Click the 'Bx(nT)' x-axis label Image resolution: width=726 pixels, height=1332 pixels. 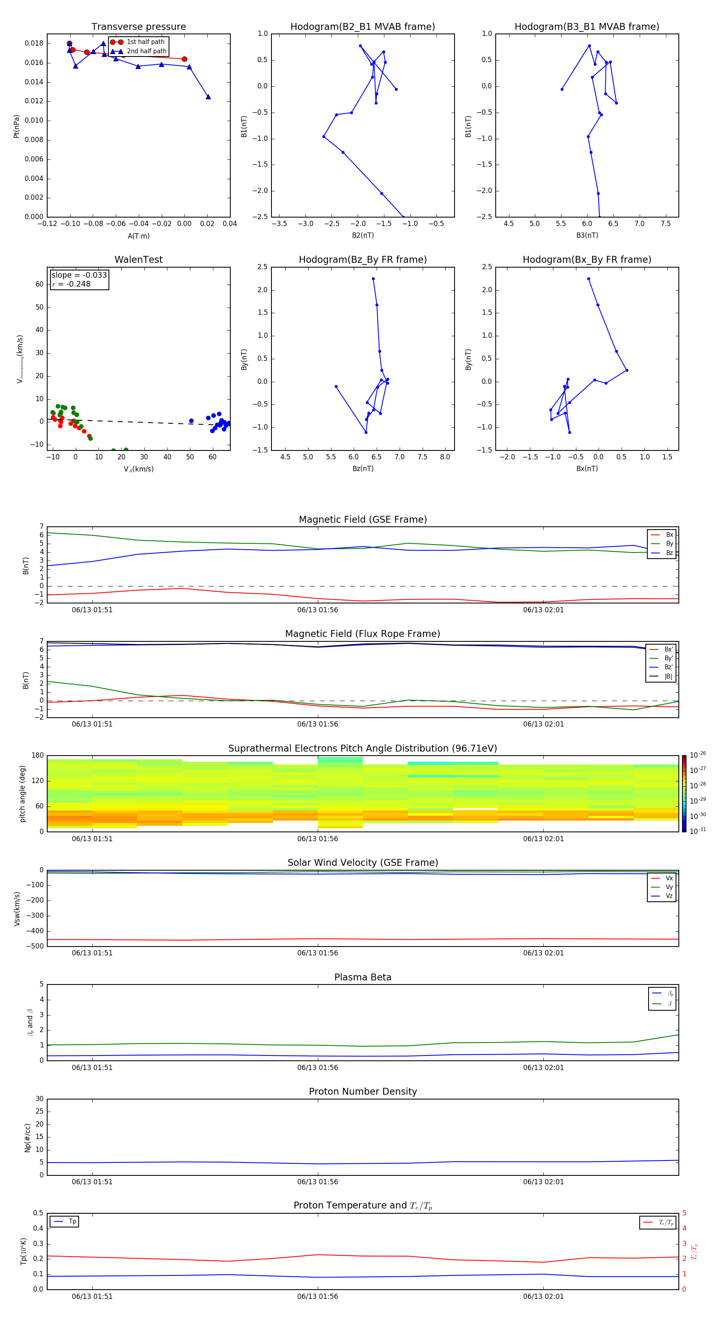point(587,469)
